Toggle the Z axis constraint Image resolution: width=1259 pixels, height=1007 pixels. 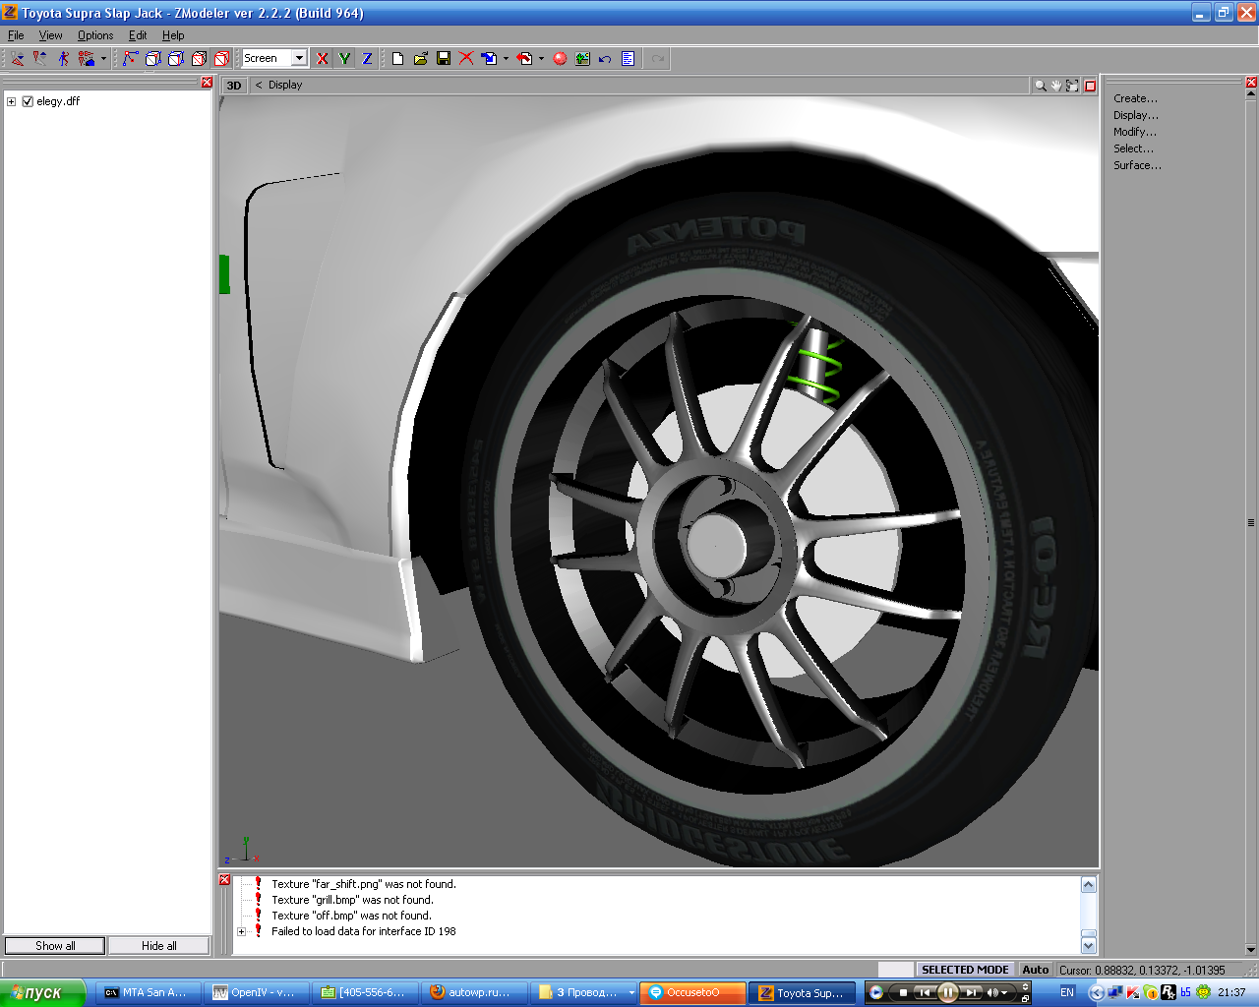(367, 59)
